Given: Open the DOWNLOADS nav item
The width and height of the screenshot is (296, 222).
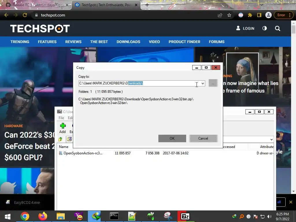Looking at the screenshot, I should [x=128, y=42].
